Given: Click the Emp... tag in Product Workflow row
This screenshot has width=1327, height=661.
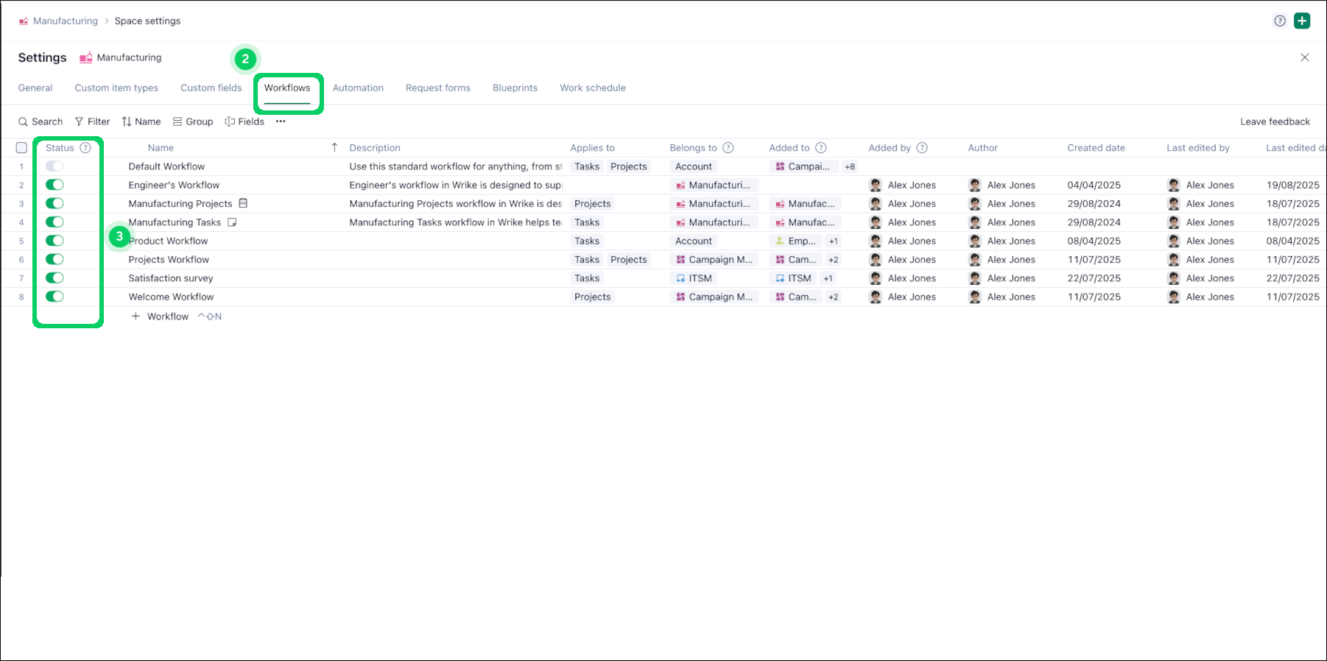Looking at the screenshot, I should pos(795,241).
